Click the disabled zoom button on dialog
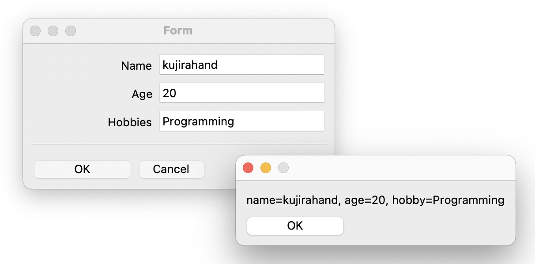Screen dimensions: 535x264 point(283,168)
